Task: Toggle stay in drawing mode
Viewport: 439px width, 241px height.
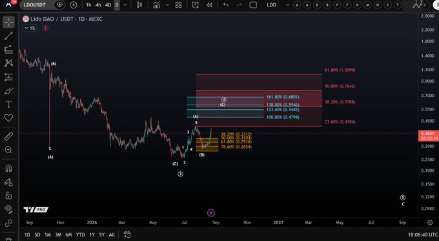Action: point(8,182)
